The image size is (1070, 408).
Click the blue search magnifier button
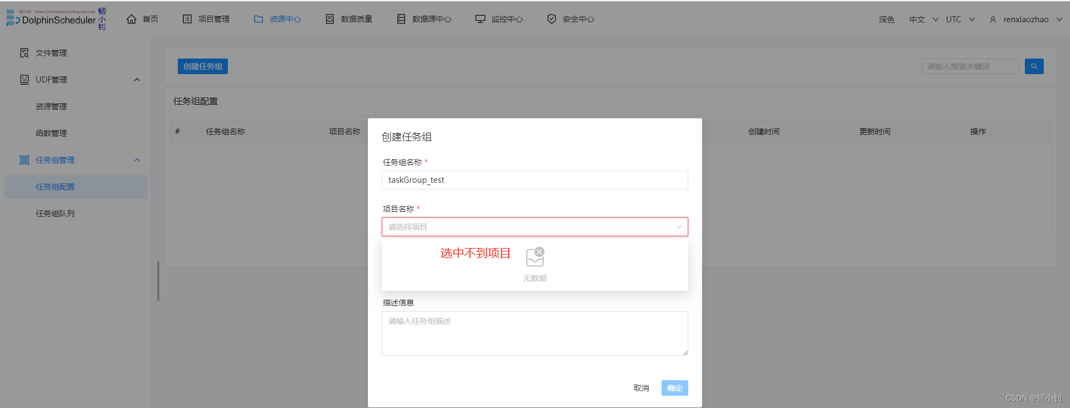(x=1034, y=66)
